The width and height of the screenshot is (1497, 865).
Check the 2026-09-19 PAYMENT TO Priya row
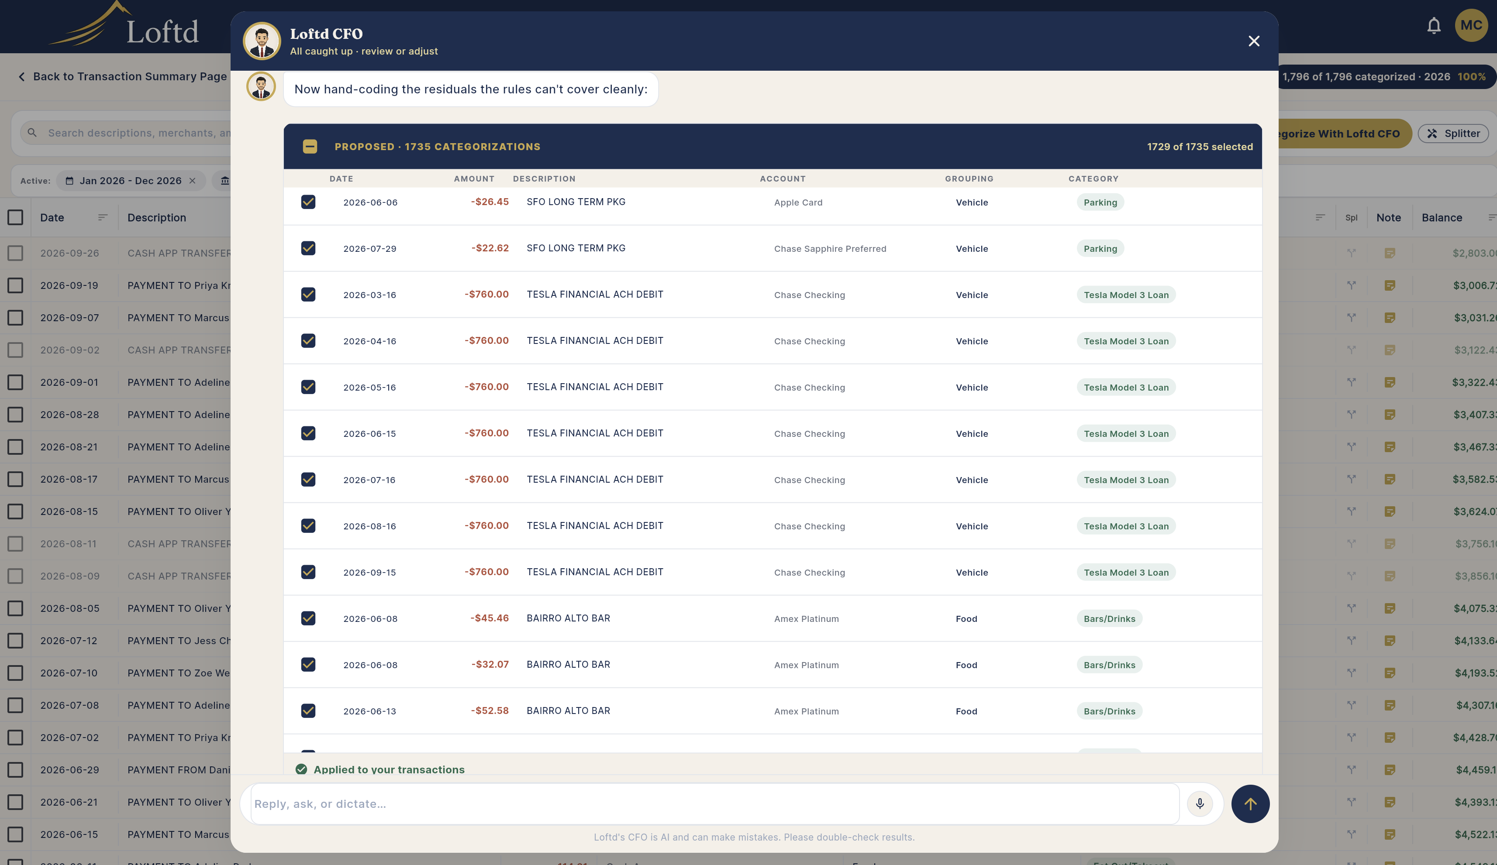tap(15, 285)
